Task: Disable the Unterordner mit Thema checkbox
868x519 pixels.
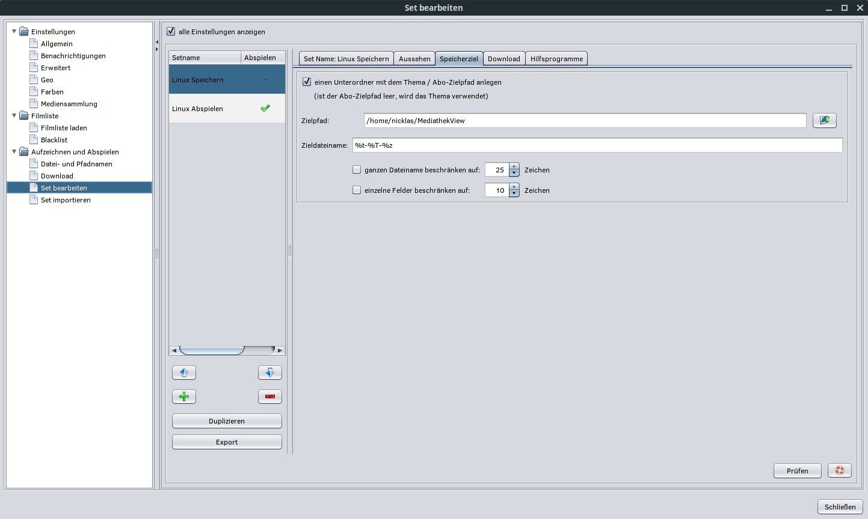Action: pyautogui.click(x=307, y=82)
